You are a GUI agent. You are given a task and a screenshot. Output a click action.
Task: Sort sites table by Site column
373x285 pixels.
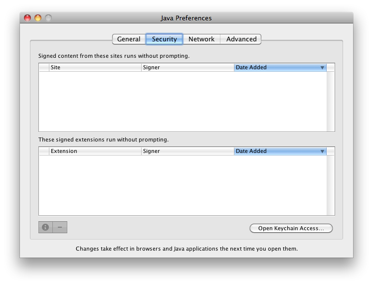pyautogui.click(x=95, y=67)
